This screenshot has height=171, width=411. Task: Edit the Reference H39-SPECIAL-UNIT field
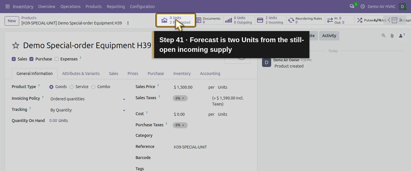point(211,147)
